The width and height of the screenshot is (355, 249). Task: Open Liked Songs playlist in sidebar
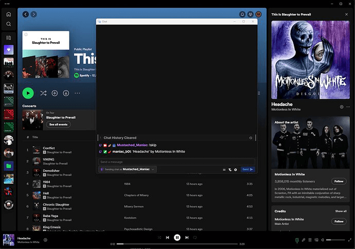point(9,50)
